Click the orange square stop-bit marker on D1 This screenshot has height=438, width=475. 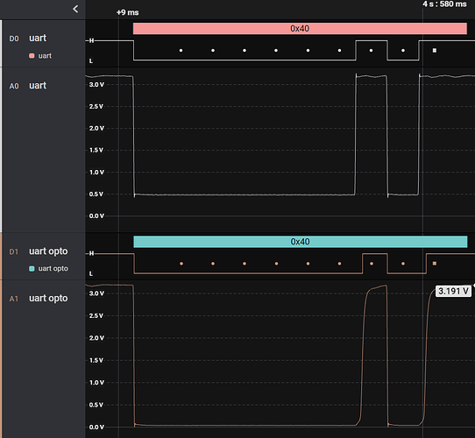(x=435, y=264)
